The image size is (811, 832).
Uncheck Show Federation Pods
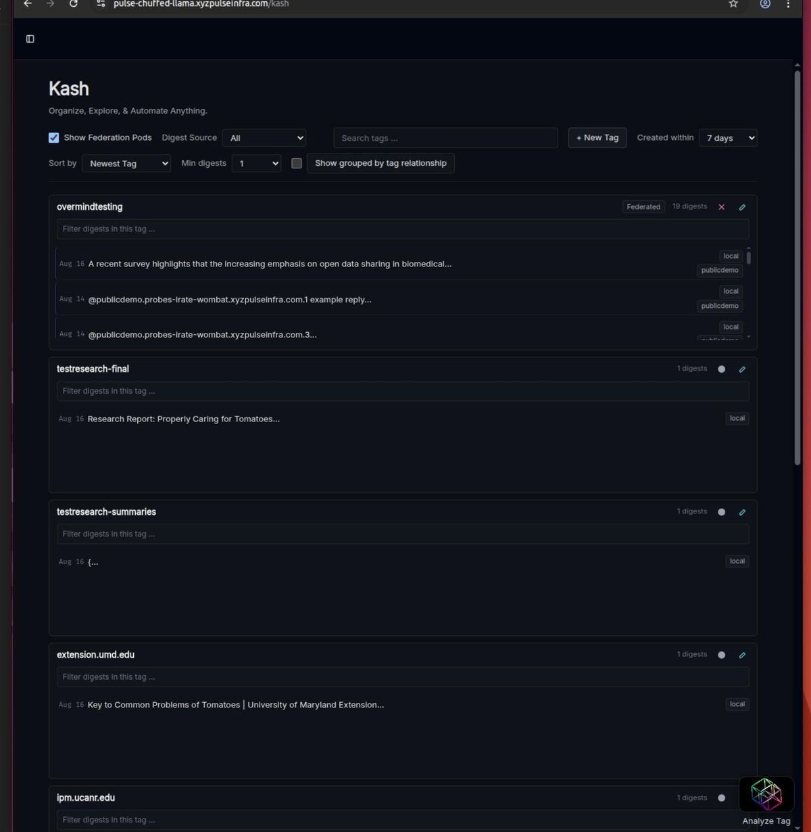pyautogui.click(x=53, y=137)
